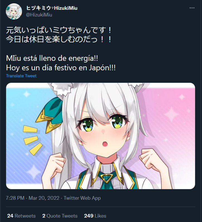Open the display name ヒヅキミウ▽HizukiMiu
Screen dimensions: 202x222
[52, 8]
